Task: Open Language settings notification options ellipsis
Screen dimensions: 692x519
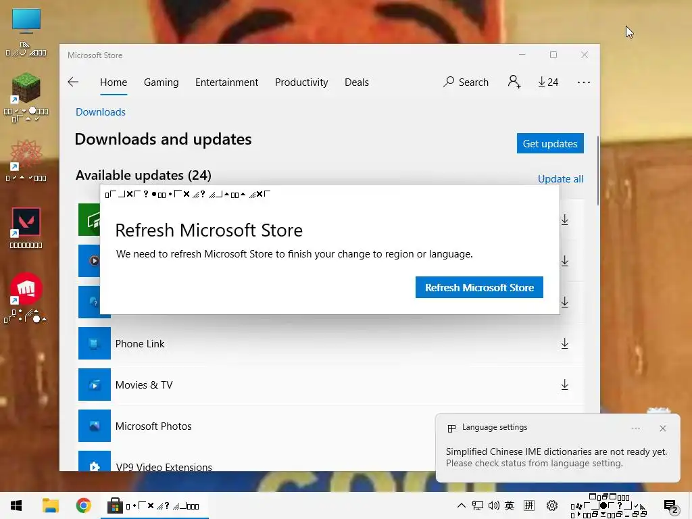Action: [x=635, y=428]
